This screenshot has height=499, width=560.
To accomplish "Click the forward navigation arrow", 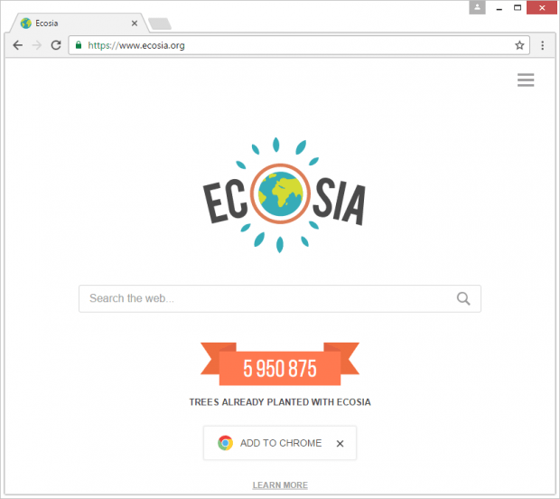I will [x=37, y=45].
